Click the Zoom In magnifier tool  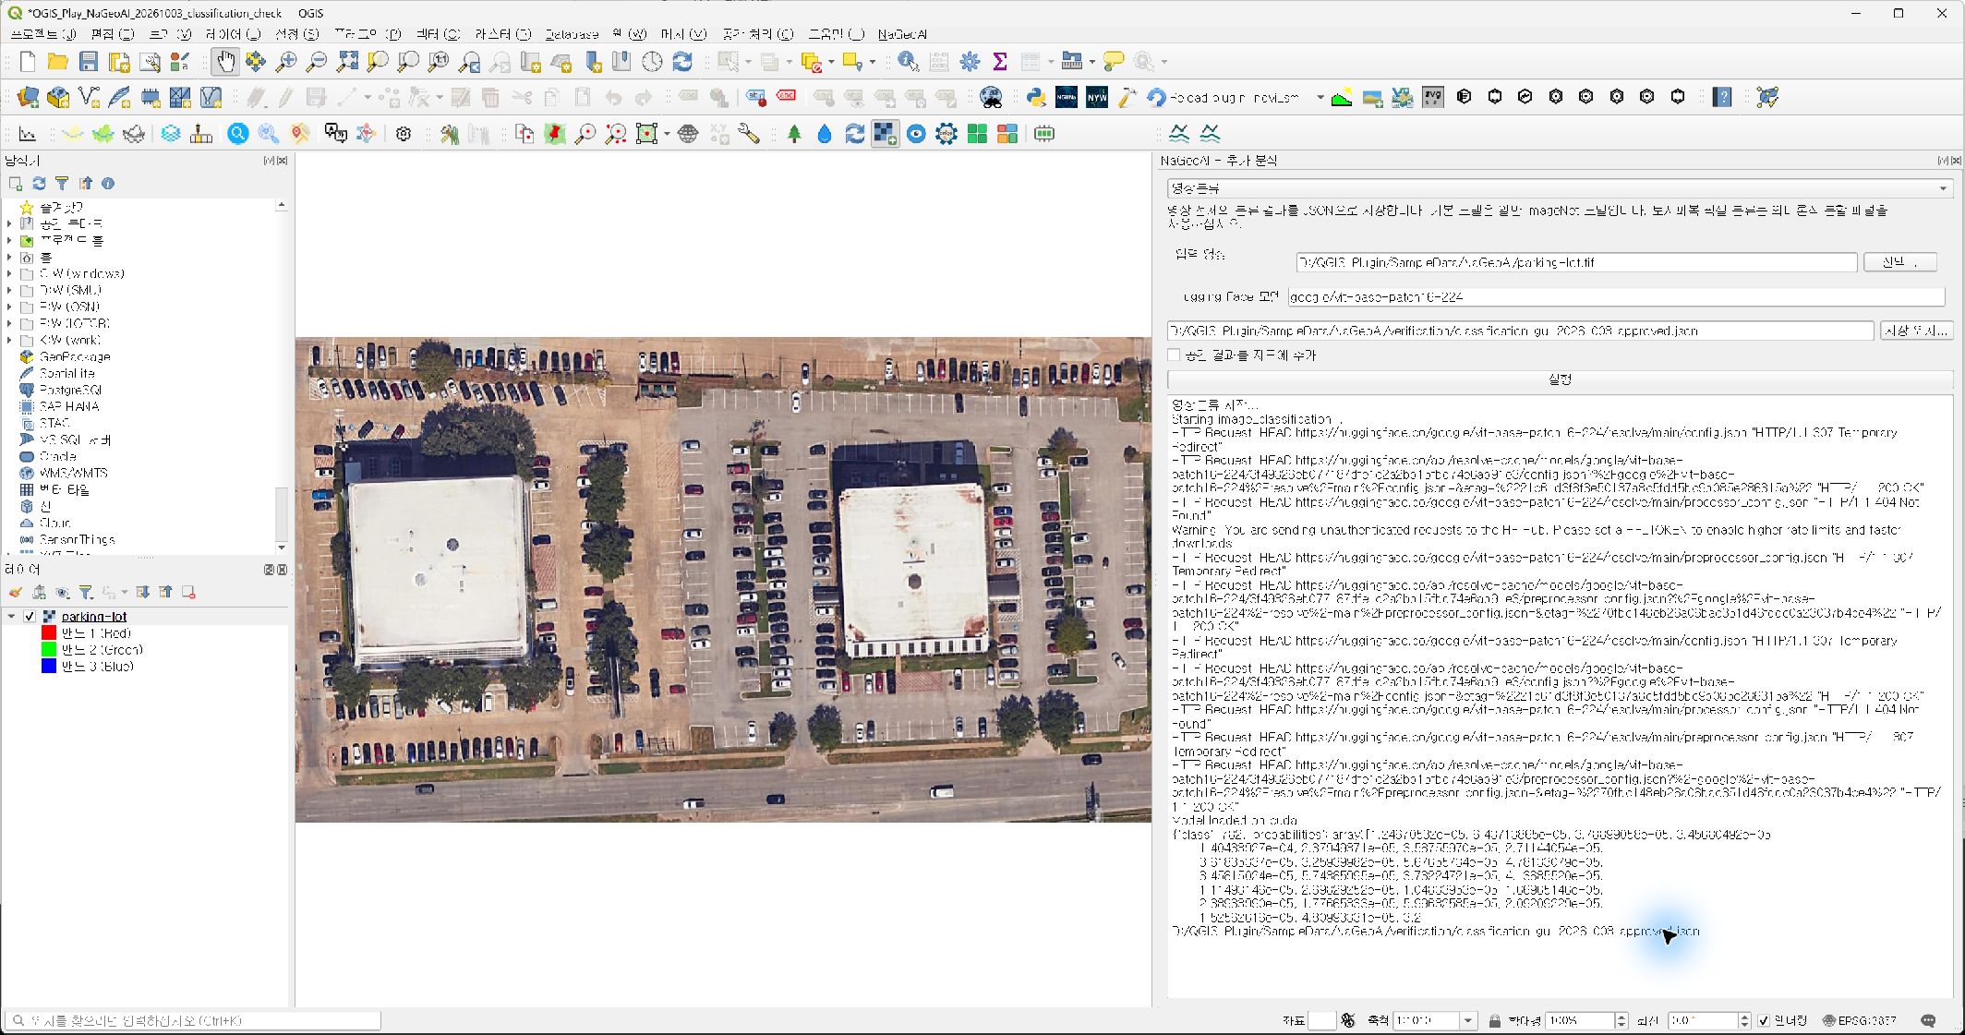pos(286,62)
